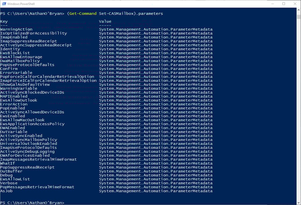Click the PowerShell icon in the title bar
Screen dimensions: 301x205
point(4,4)
